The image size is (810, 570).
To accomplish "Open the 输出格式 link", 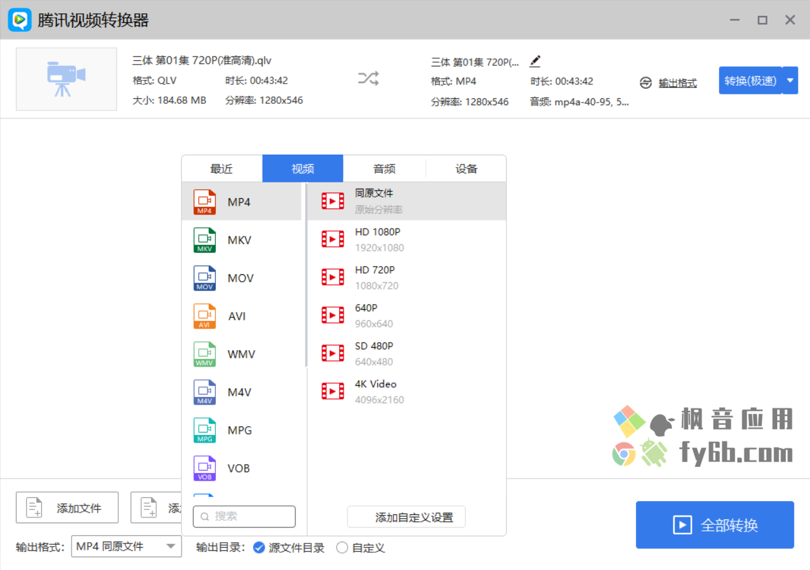I will pyautogui.click(x=678, y=83).
